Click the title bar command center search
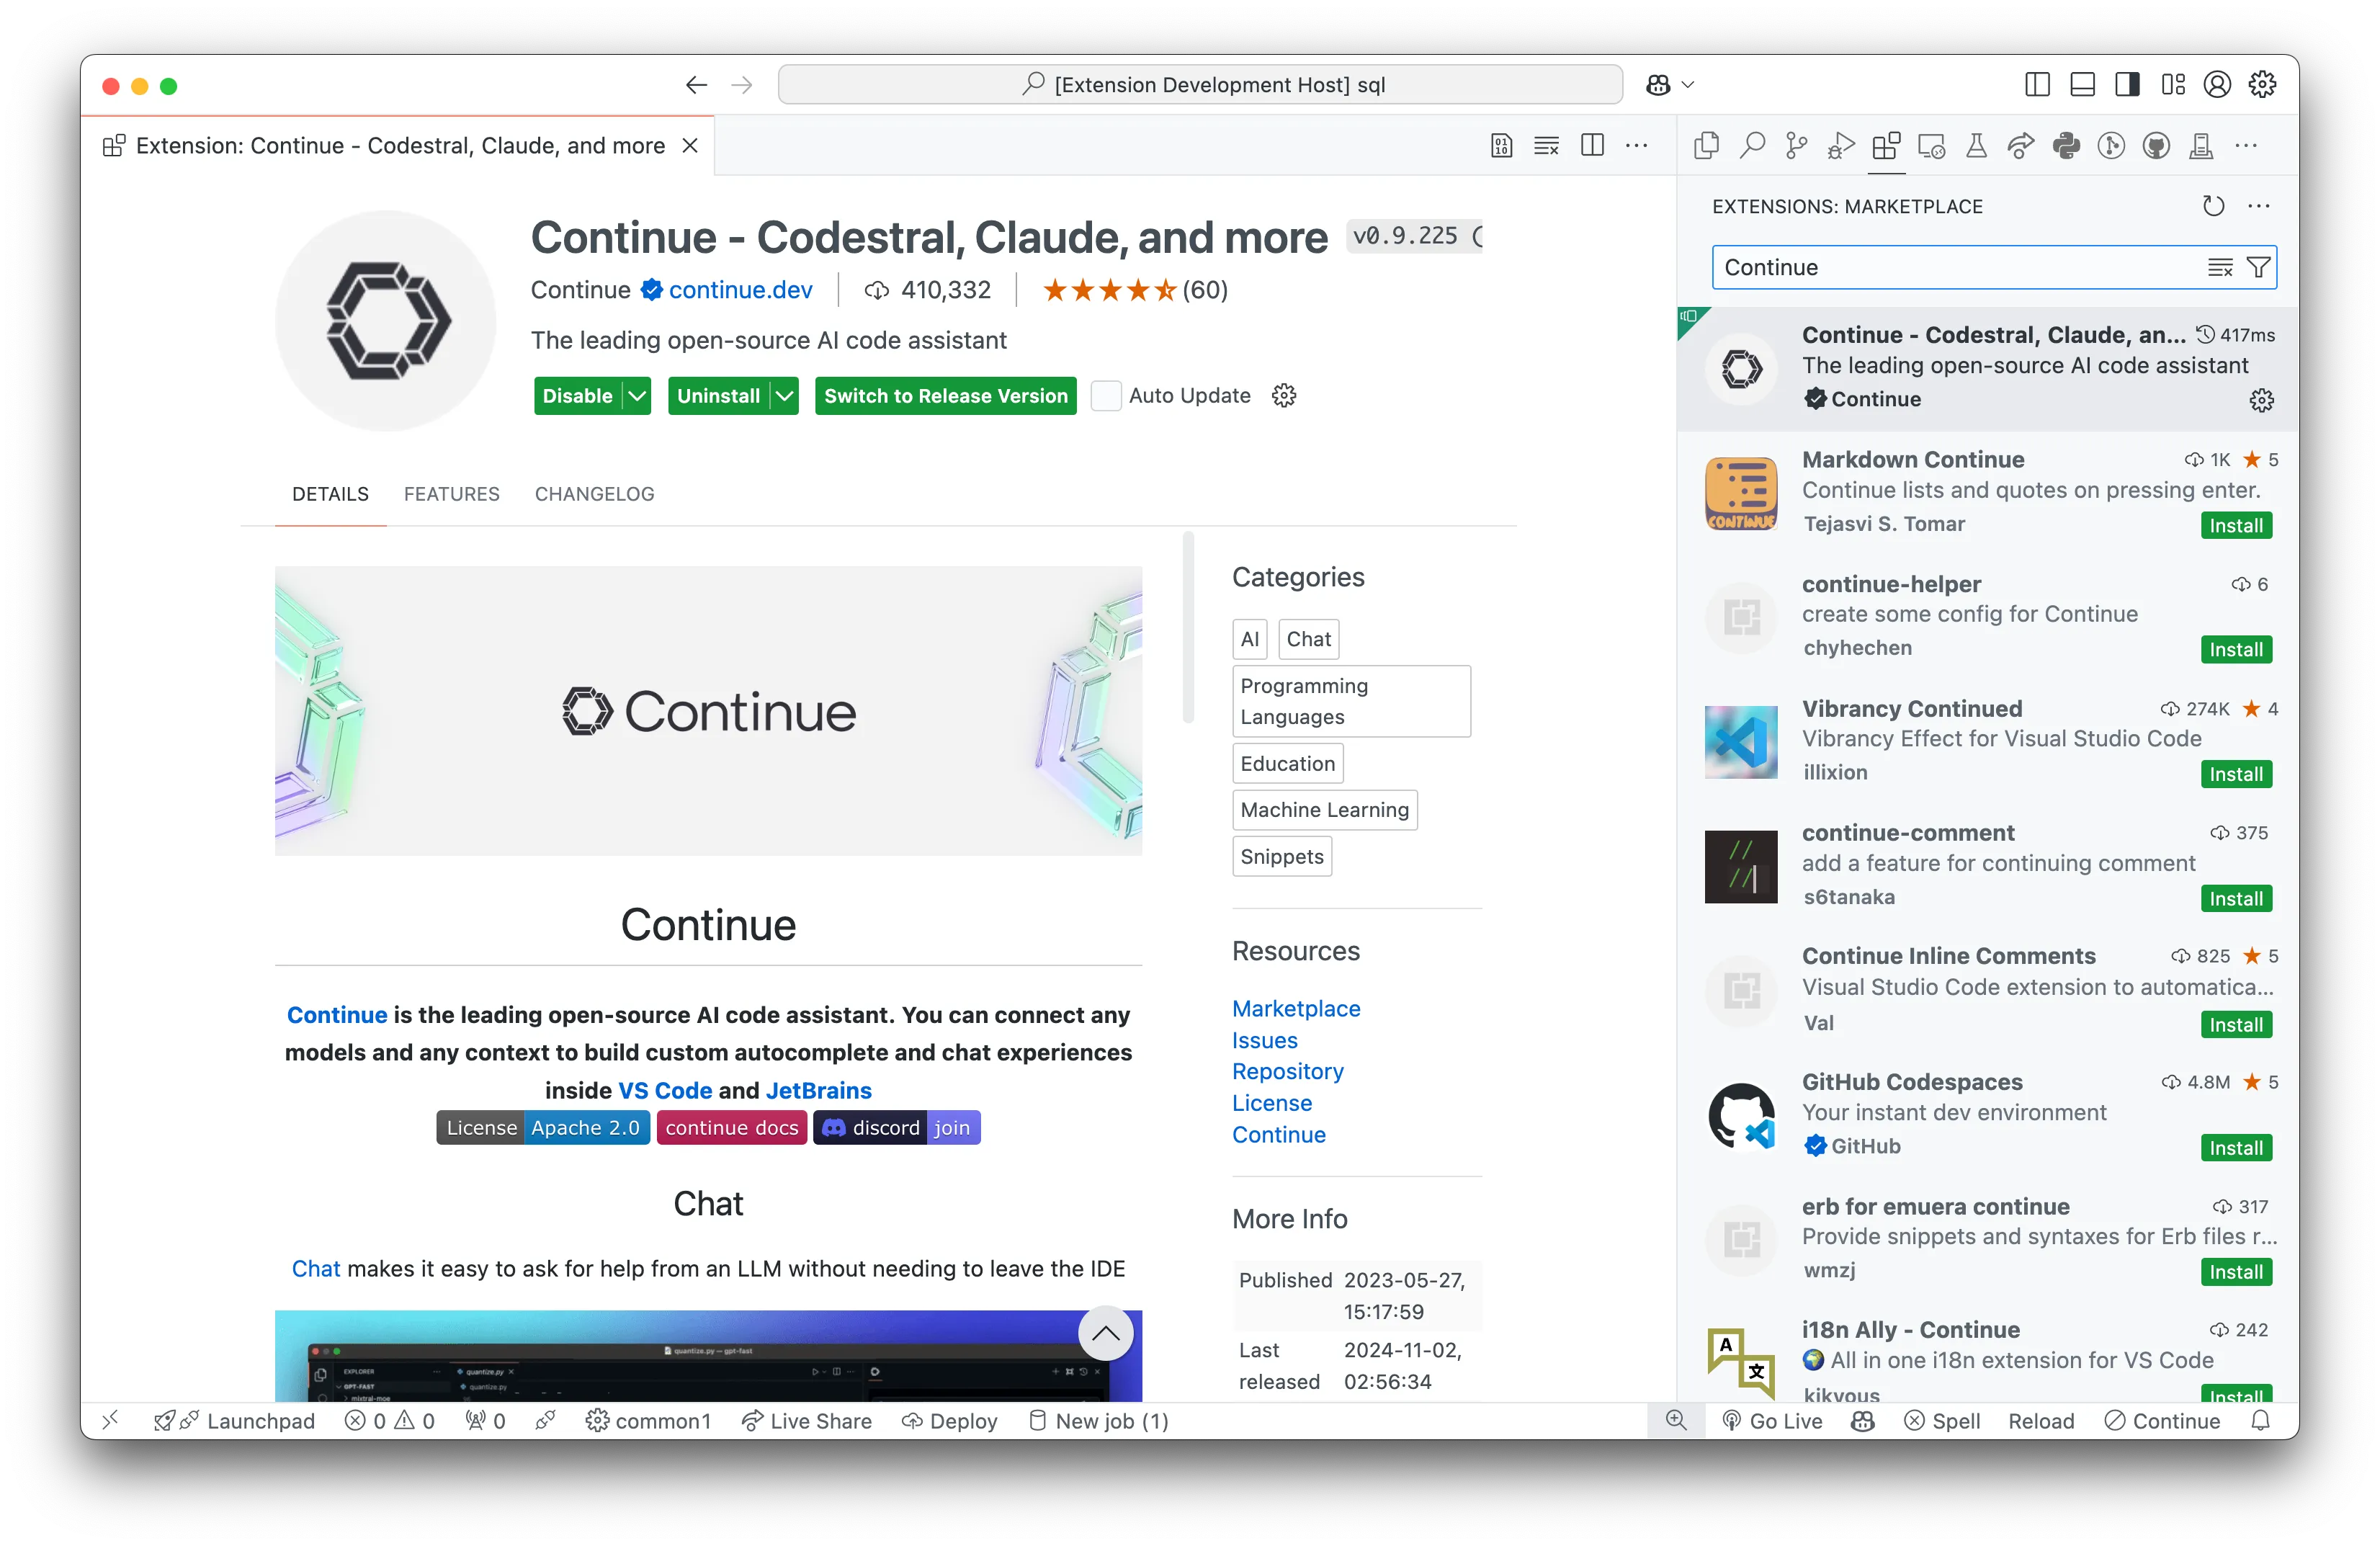2380x1546 pixels. [1200, 85]
